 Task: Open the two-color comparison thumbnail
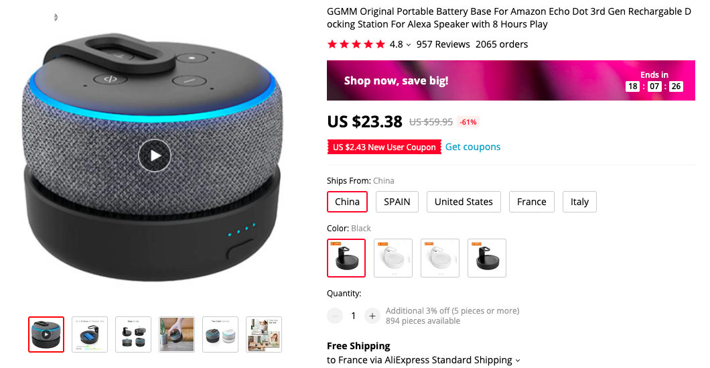point(220,334)
